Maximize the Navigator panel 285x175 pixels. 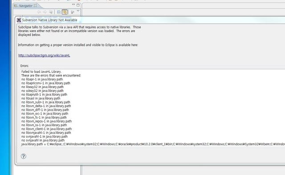[78, 5]
